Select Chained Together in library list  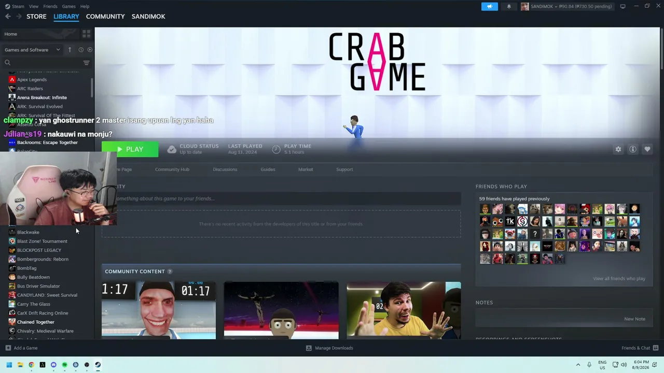pyautogui.click(x=35, y=322)
